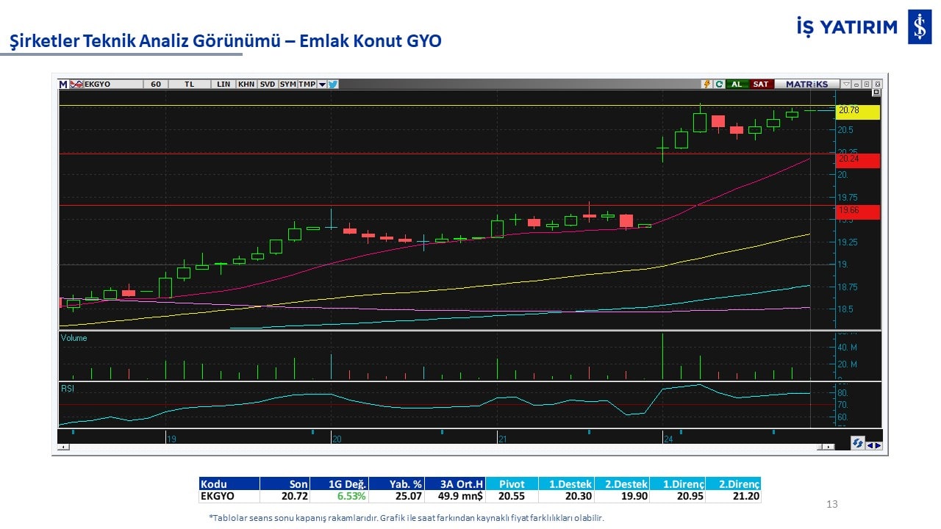Click the 20.55 pivot value cell
The image size is (941, 529).
(512, 497)
